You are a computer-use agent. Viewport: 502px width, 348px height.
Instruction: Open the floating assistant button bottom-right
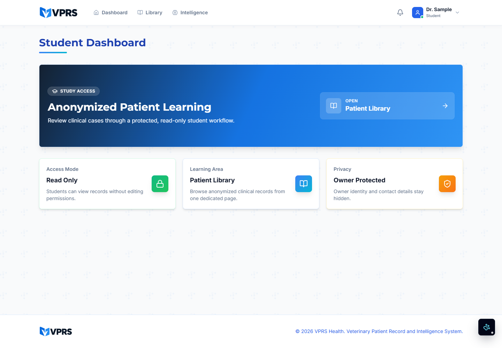point(487,327)
